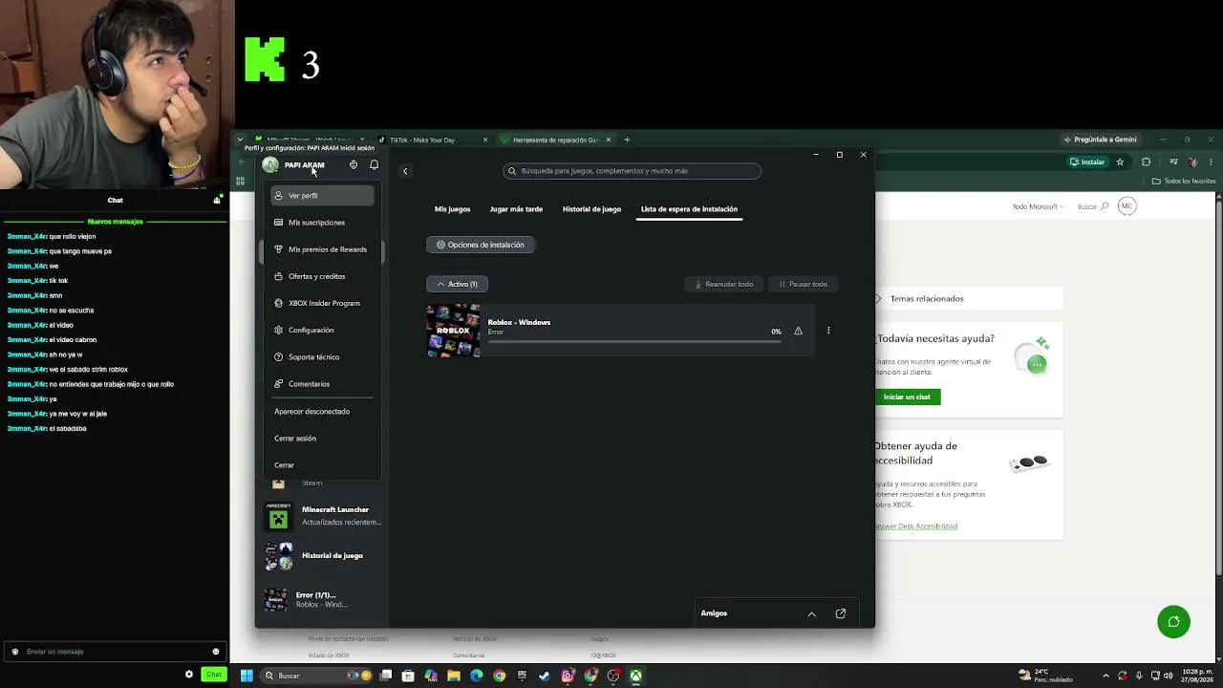1223x688 pixels.
Task: Open Microsoft Edge from the taskbar
Action: pos(476,676)
